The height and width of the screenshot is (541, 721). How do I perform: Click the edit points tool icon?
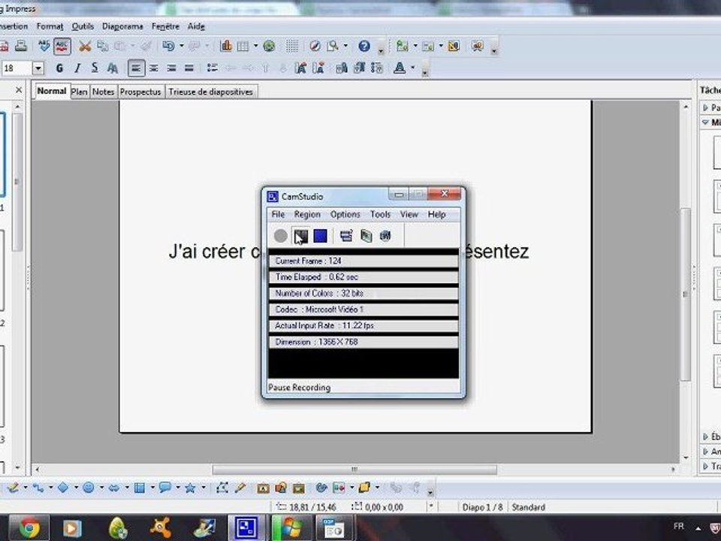pyautogui.click(x=222, y=488)
